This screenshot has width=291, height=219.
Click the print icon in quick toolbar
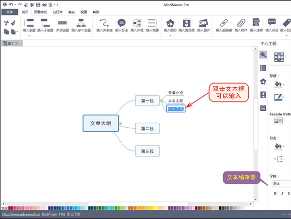[x=44, y=5]
